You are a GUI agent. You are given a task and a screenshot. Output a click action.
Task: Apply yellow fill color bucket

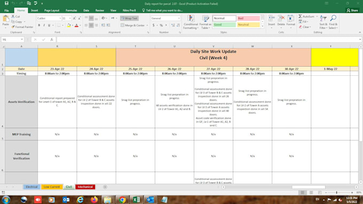(x=69, y=25)
